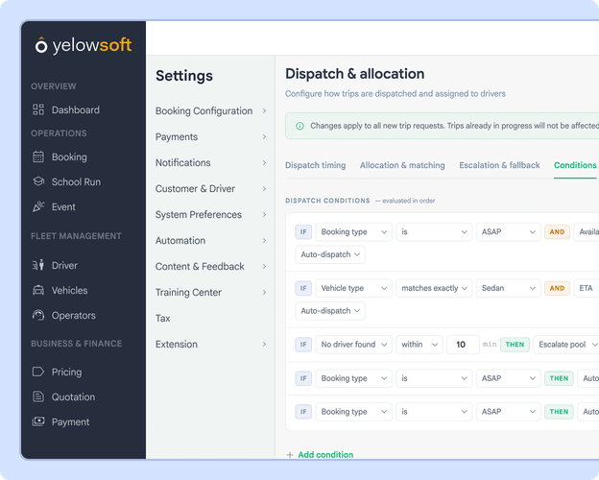The image size is (599, 480).
Task: Expand Customer & Driver settings
Action: [x=211, y=189]
